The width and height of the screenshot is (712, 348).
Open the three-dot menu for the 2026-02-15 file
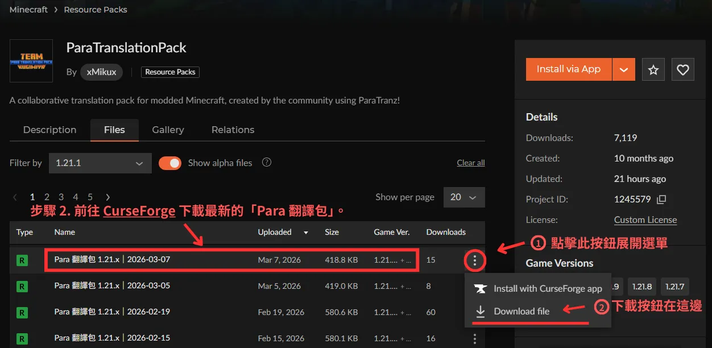pos(474,338)
